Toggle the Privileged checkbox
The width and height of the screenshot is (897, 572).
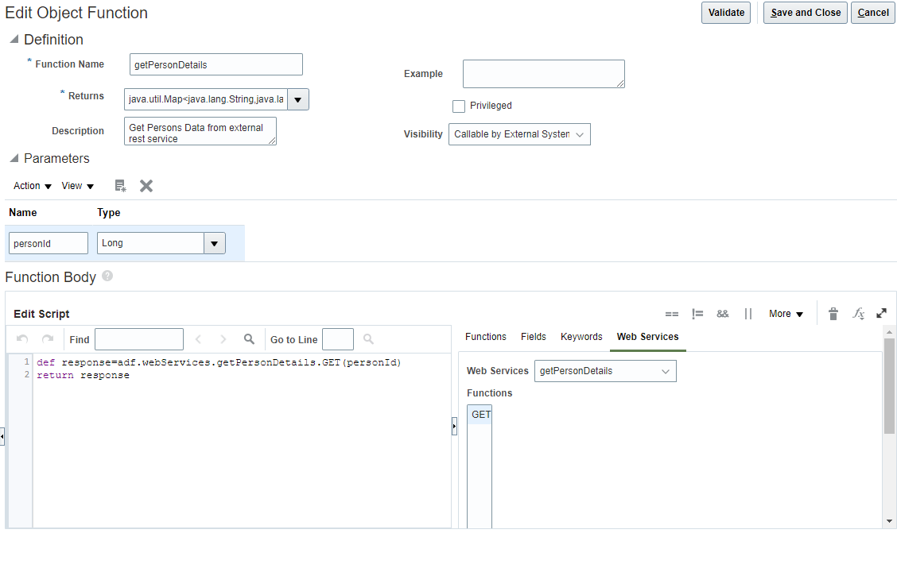coord(459,106)
